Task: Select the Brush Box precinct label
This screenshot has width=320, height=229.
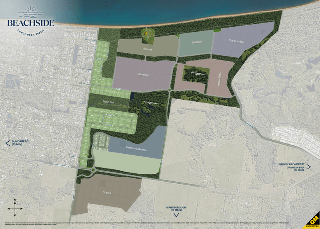Action: click(x=108, y=102)
